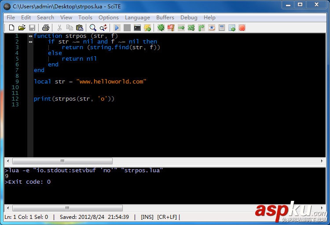This screenshot has height=225, width=330.
Task: Click line number 13 in the margin
Action: [15, 105]
